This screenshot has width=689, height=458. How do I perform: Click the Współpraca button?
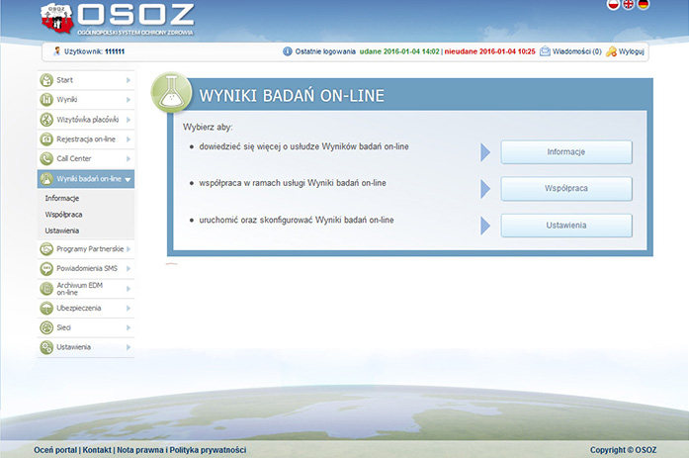point(566,189)
